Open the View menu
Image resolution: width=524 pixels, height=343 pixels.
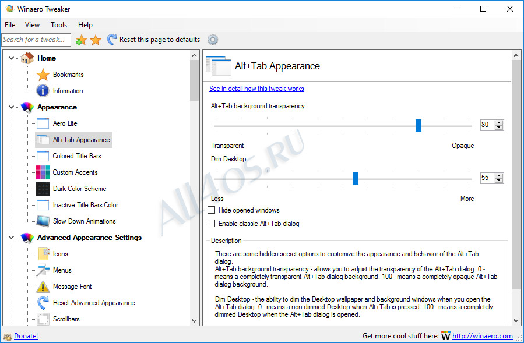[33, 25]
